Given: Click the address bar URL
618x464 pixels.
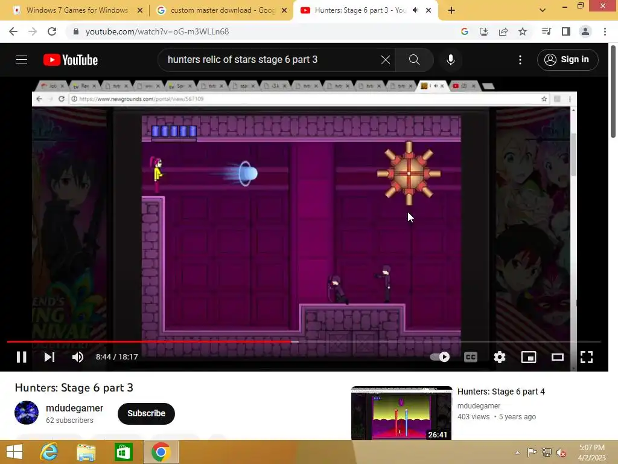Looking at the screenshot, I should click(x=157, y=31).
